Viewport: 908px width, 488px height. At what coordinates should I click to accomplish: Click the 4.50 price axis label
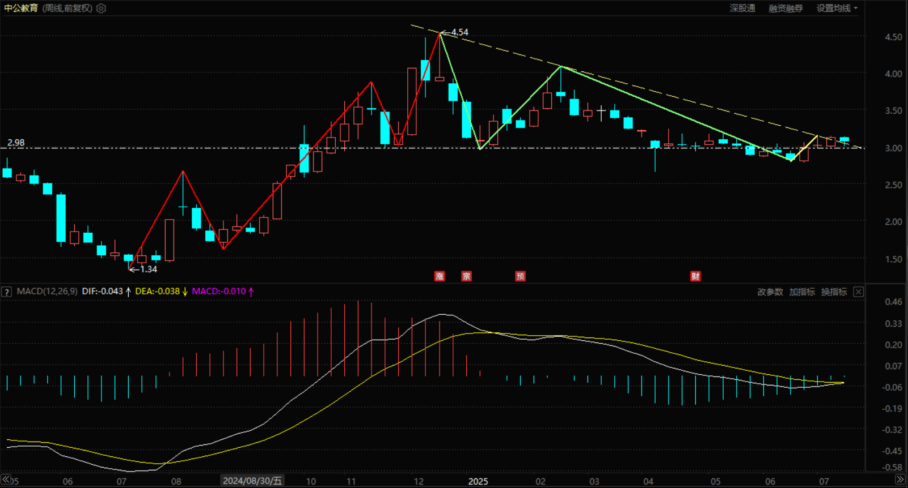(x=893, y=37)
